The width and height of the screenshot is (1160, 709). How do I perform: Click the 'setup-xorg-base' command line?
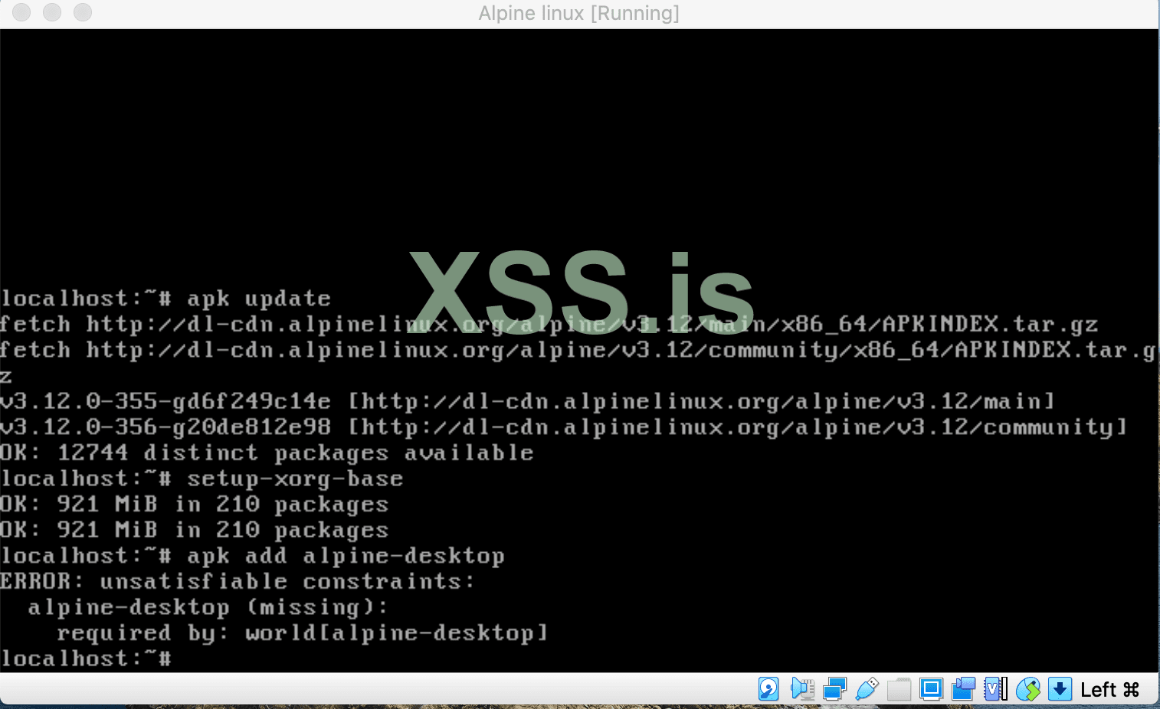[x=202, y=479]
